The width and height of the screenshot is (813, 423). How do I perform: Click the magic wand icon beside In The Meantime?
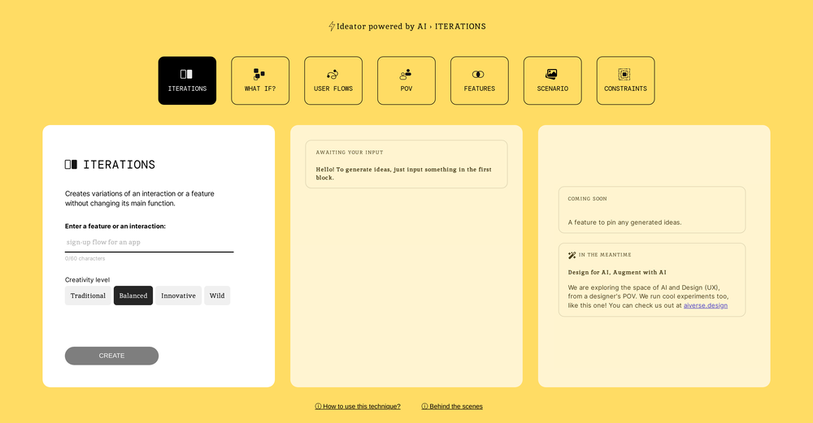coord(572,255)
